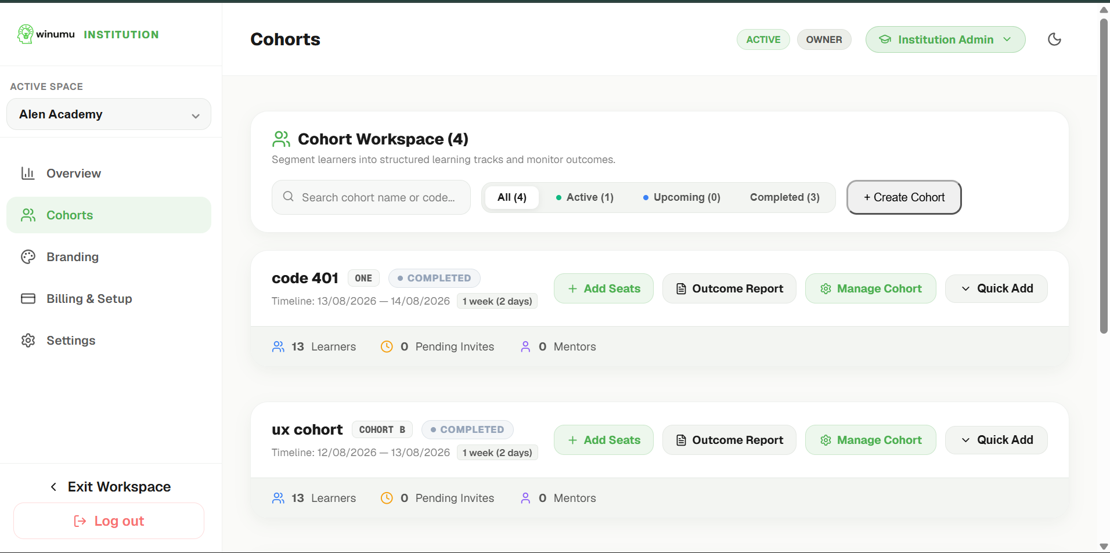The image size is (1110, 553).
Task: Click Add Seats for ux cohort
Action: [603, 440]
